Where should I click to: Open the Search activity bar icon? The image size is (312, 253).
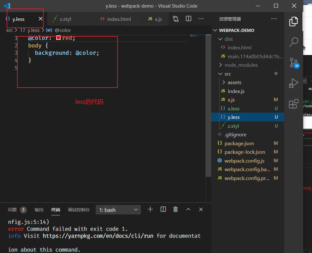293,42
